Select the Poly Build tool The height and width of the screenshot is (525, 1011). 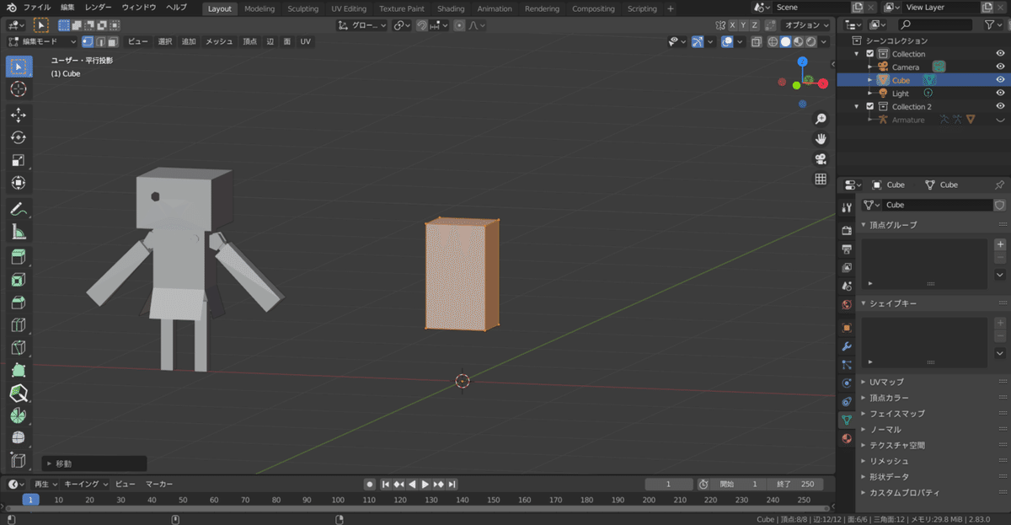click(x=19, y=371)
